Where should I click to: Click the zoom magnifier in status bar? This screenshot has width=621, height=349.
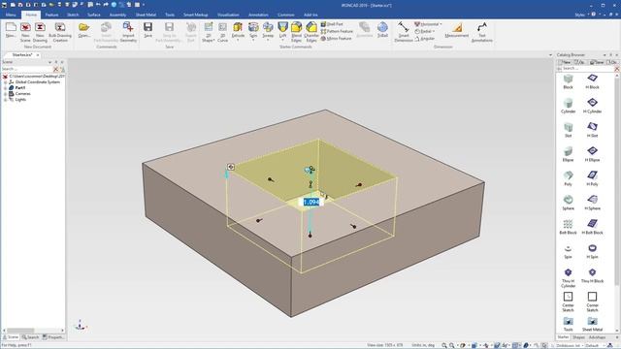coord(444,345)
